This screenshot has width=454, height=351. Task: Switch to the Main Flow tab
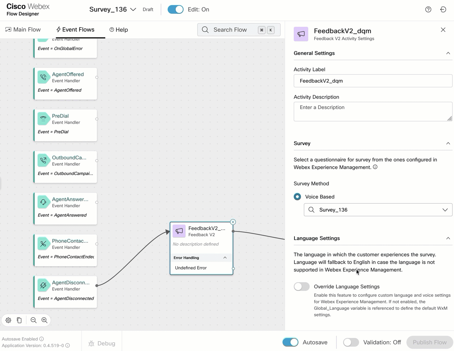click(x=23, y=30)
